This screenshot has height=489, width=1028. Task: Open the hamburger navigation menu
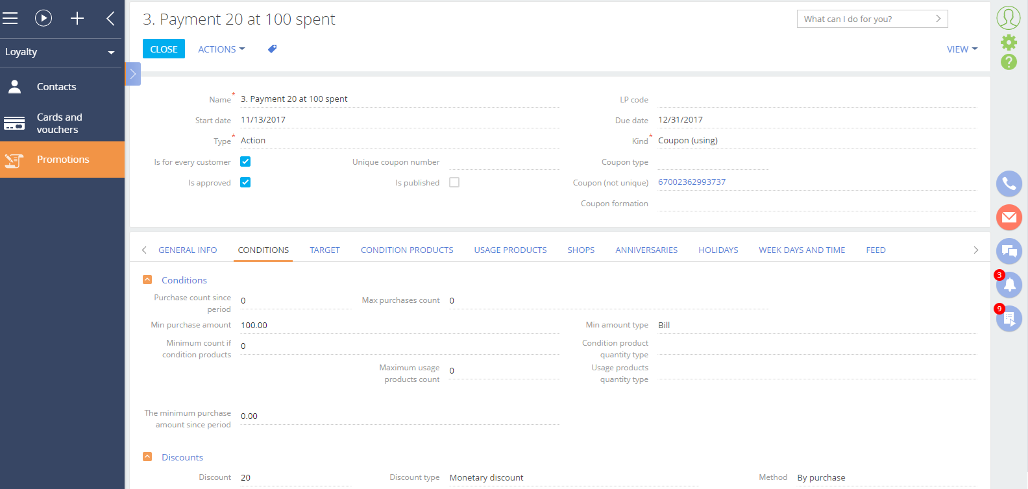coord(10,18)
